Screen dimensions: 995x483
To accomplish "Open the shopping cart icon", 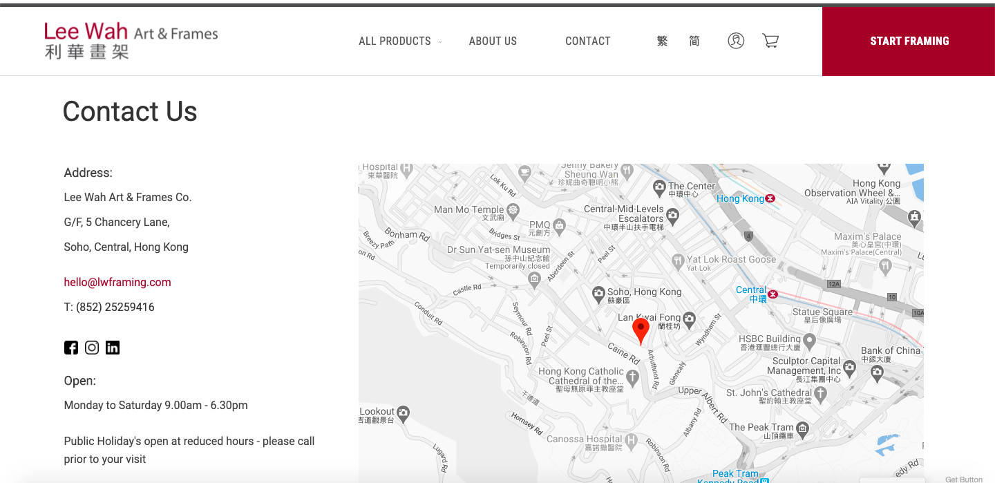I will pyautogui.click(x=770, y=41).
